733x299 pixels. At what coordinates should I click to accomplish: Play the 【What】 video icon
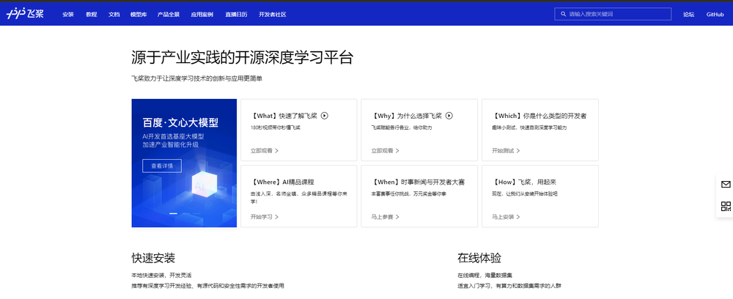click(x=325, y=116)
